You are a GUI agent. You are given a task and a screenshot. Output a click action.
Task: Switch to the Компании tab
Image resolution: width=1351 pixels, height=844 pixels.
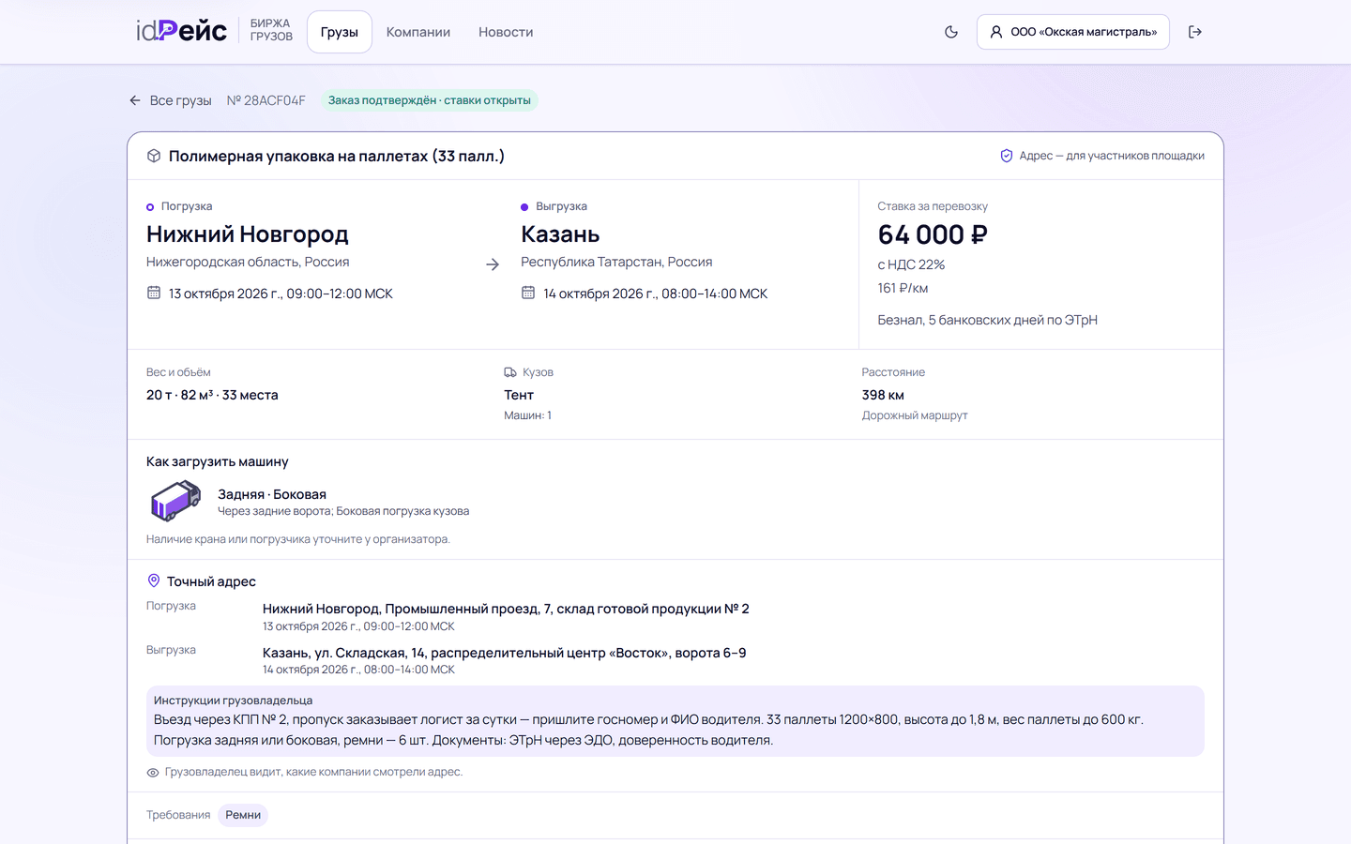(x=418, y=32)
